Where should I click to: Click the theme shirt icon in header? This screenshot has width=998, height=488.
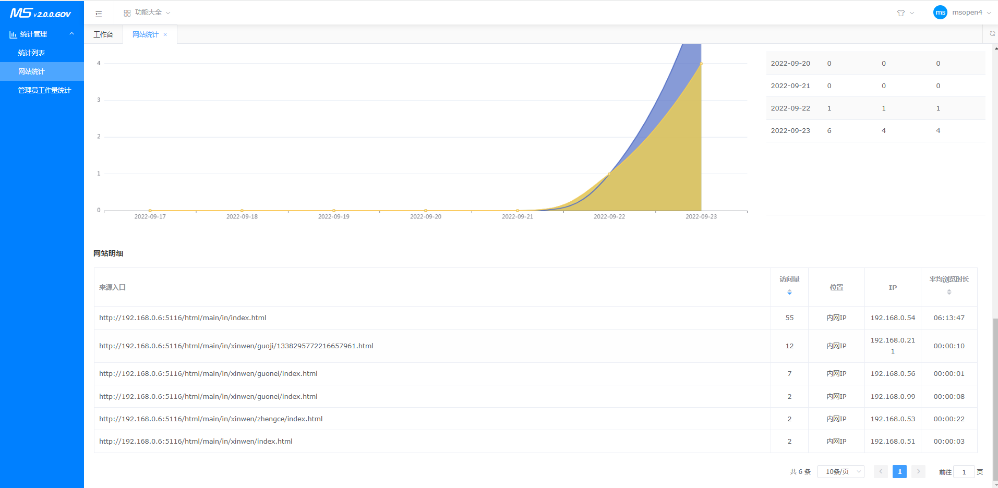[x=901, y=13]
